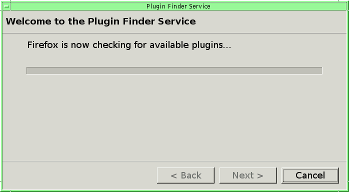Click the green bottom window border
349x192 pixels.
pyautogui.click(x=174, y=191)
